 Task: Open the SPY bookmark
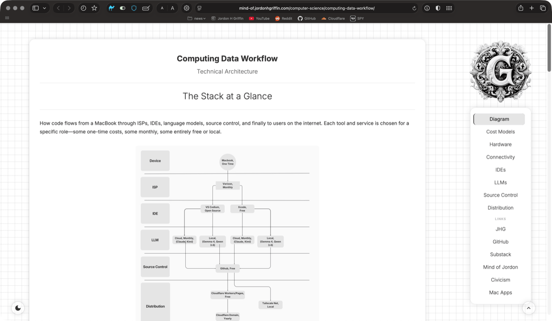point(357,18)
